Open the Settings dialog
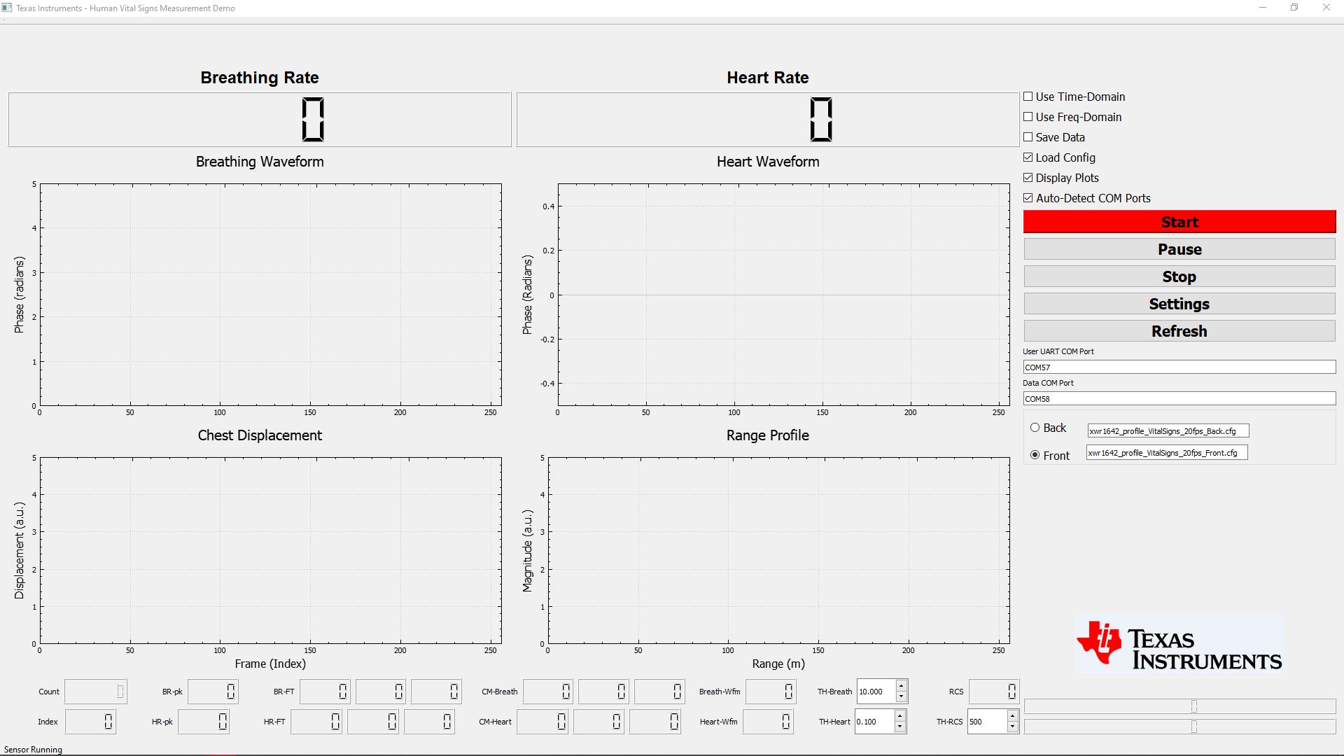Screen dimensions: 1344x756 point(1179,303)
